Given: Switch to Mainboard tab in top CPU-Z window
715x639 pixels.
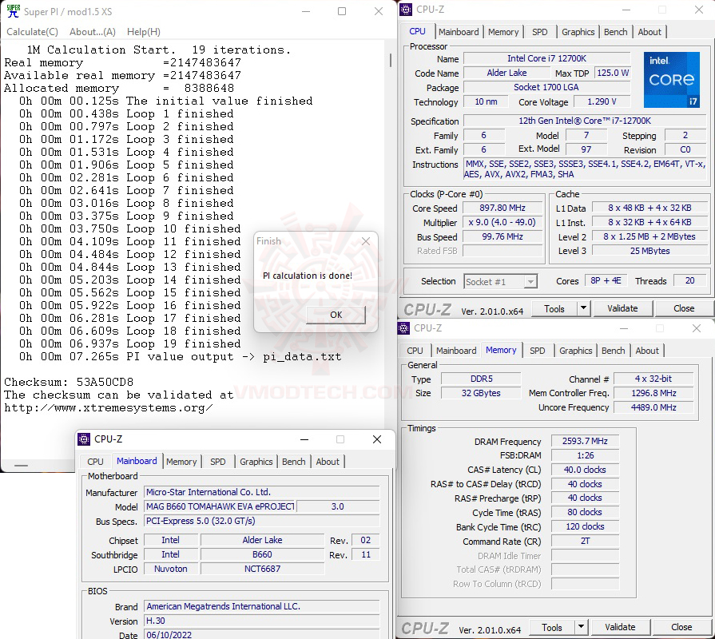Looking at the screenshot, I should click(x=459, y=32).
